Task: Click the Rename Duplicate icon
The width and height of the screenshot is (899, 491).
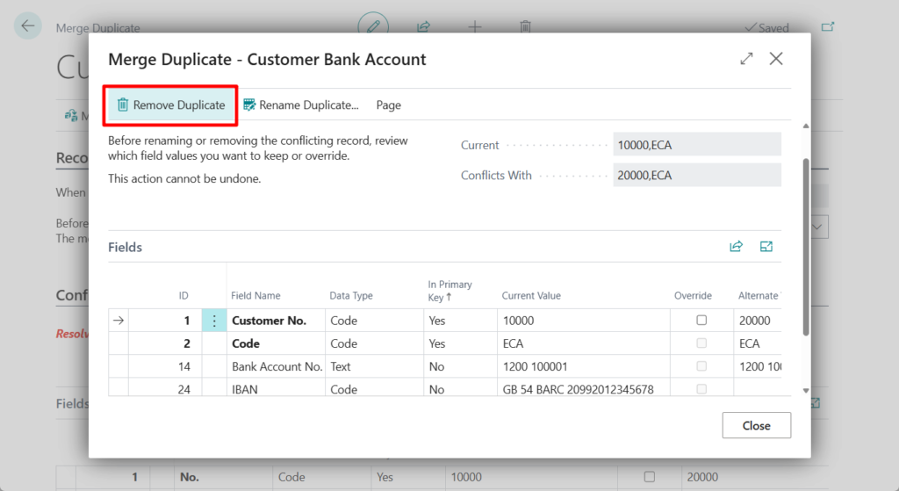Action: pos(249,105)
